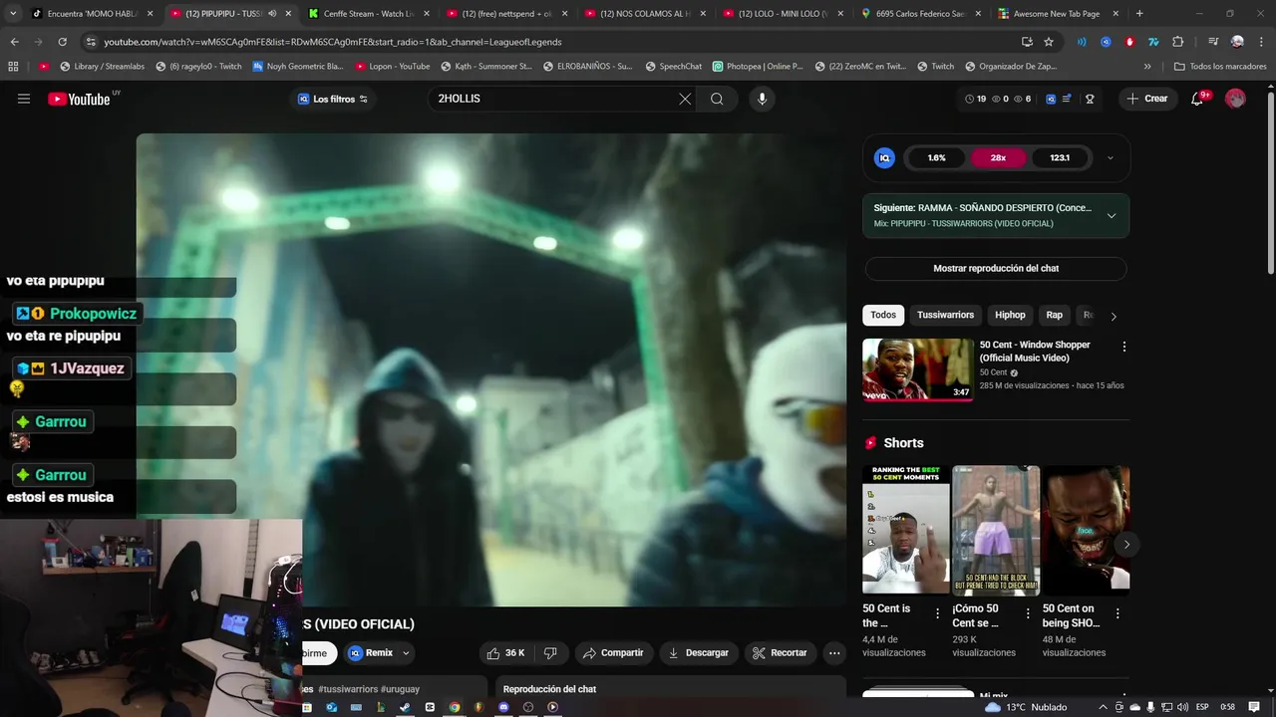Open options for Window Shopper video
This screenshot has height=717, width=1276.
1124,347
